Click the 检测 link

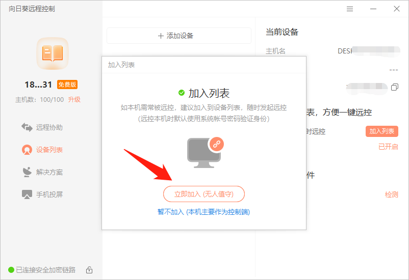click(391, 194)
